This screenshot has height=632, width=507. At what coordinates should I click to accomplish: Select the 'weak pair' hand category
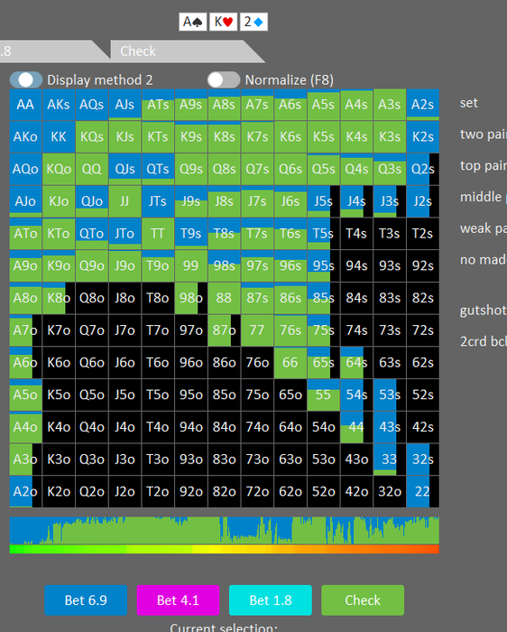point(484,228)
